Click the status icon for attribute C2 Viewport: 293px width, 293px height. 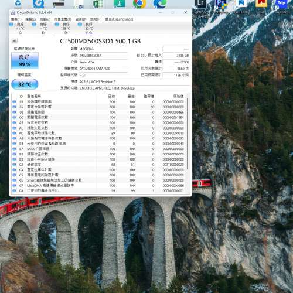point(14,165)
